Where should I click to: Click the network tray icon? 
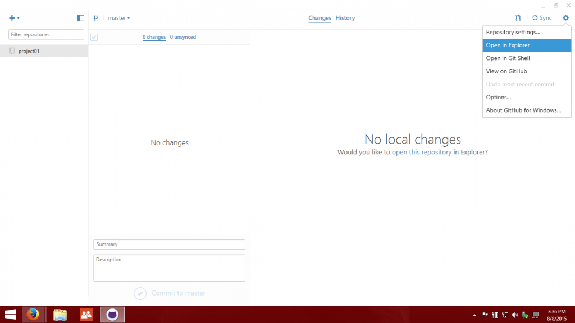coord(505,315)
